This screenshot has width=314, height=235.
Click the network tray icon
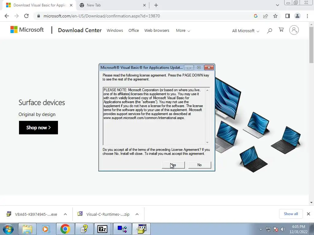click(268, 229)
